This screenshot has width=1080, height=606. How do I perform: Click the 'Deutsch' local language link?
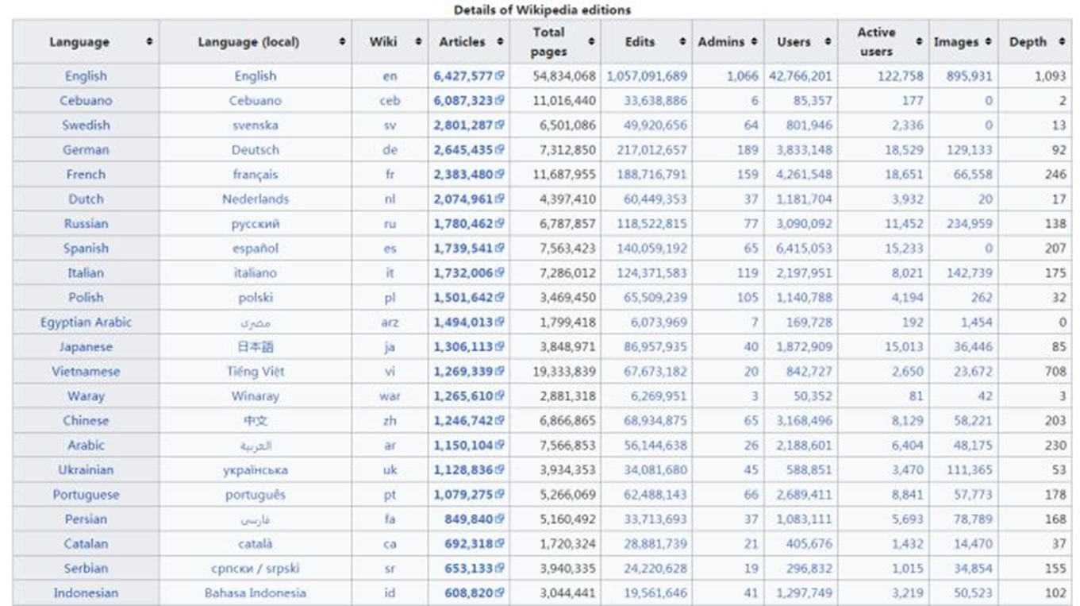point(255,150)
